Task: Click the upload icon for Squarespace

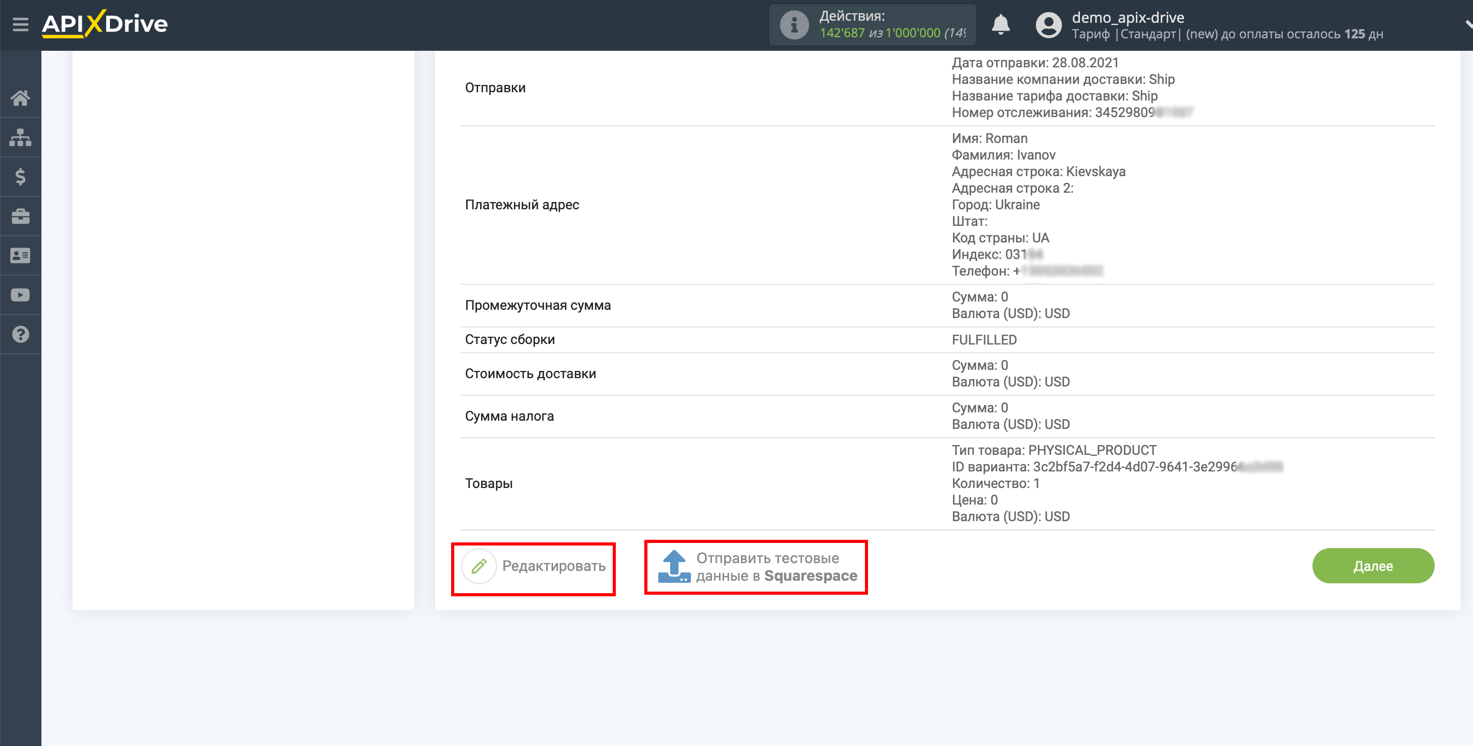Action: pyautogui.click(x=674, y=566)
